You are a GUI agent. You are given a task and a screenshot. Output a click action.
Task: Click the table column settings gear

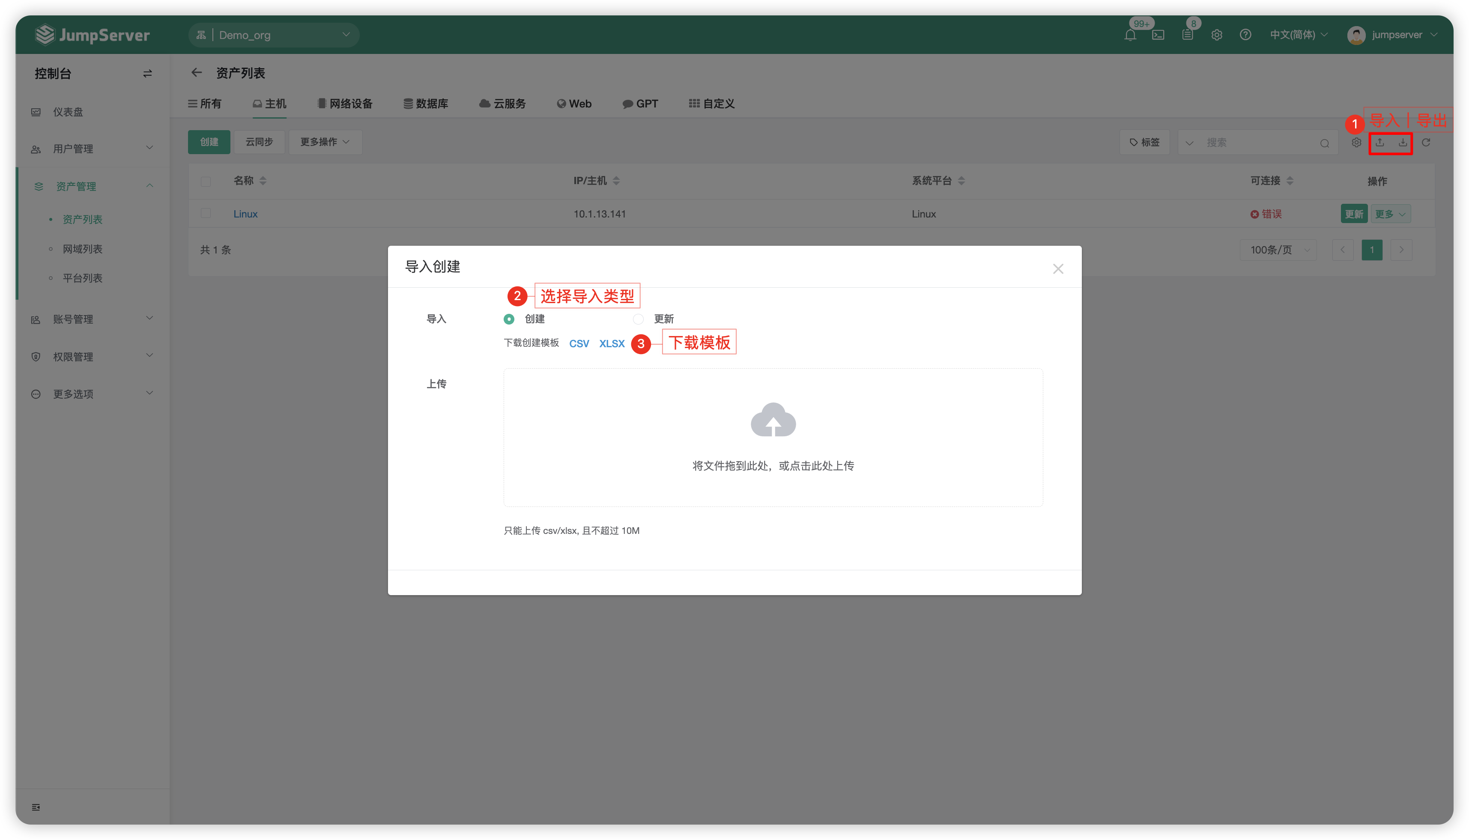tap(1356, 143)
